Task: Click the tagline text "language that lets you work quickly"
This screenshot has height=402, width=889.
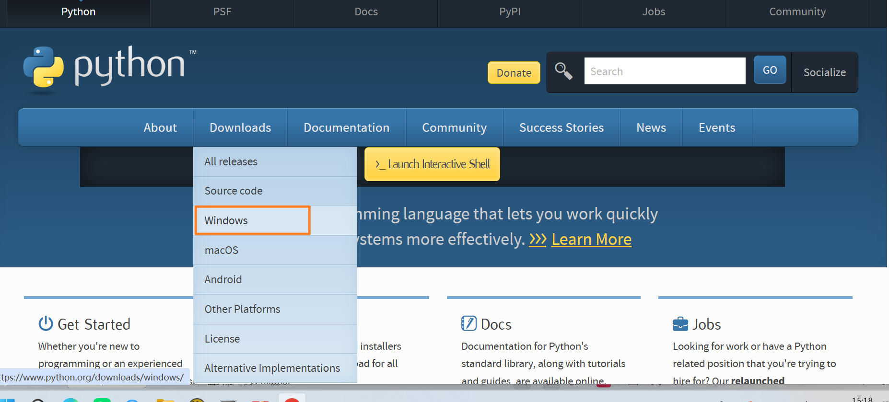Action: tap(530, 214)
